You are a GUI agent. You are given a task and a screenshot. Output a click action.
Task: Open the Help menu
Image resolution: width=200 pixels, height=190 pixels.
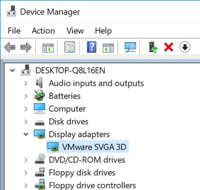(103, 31)
